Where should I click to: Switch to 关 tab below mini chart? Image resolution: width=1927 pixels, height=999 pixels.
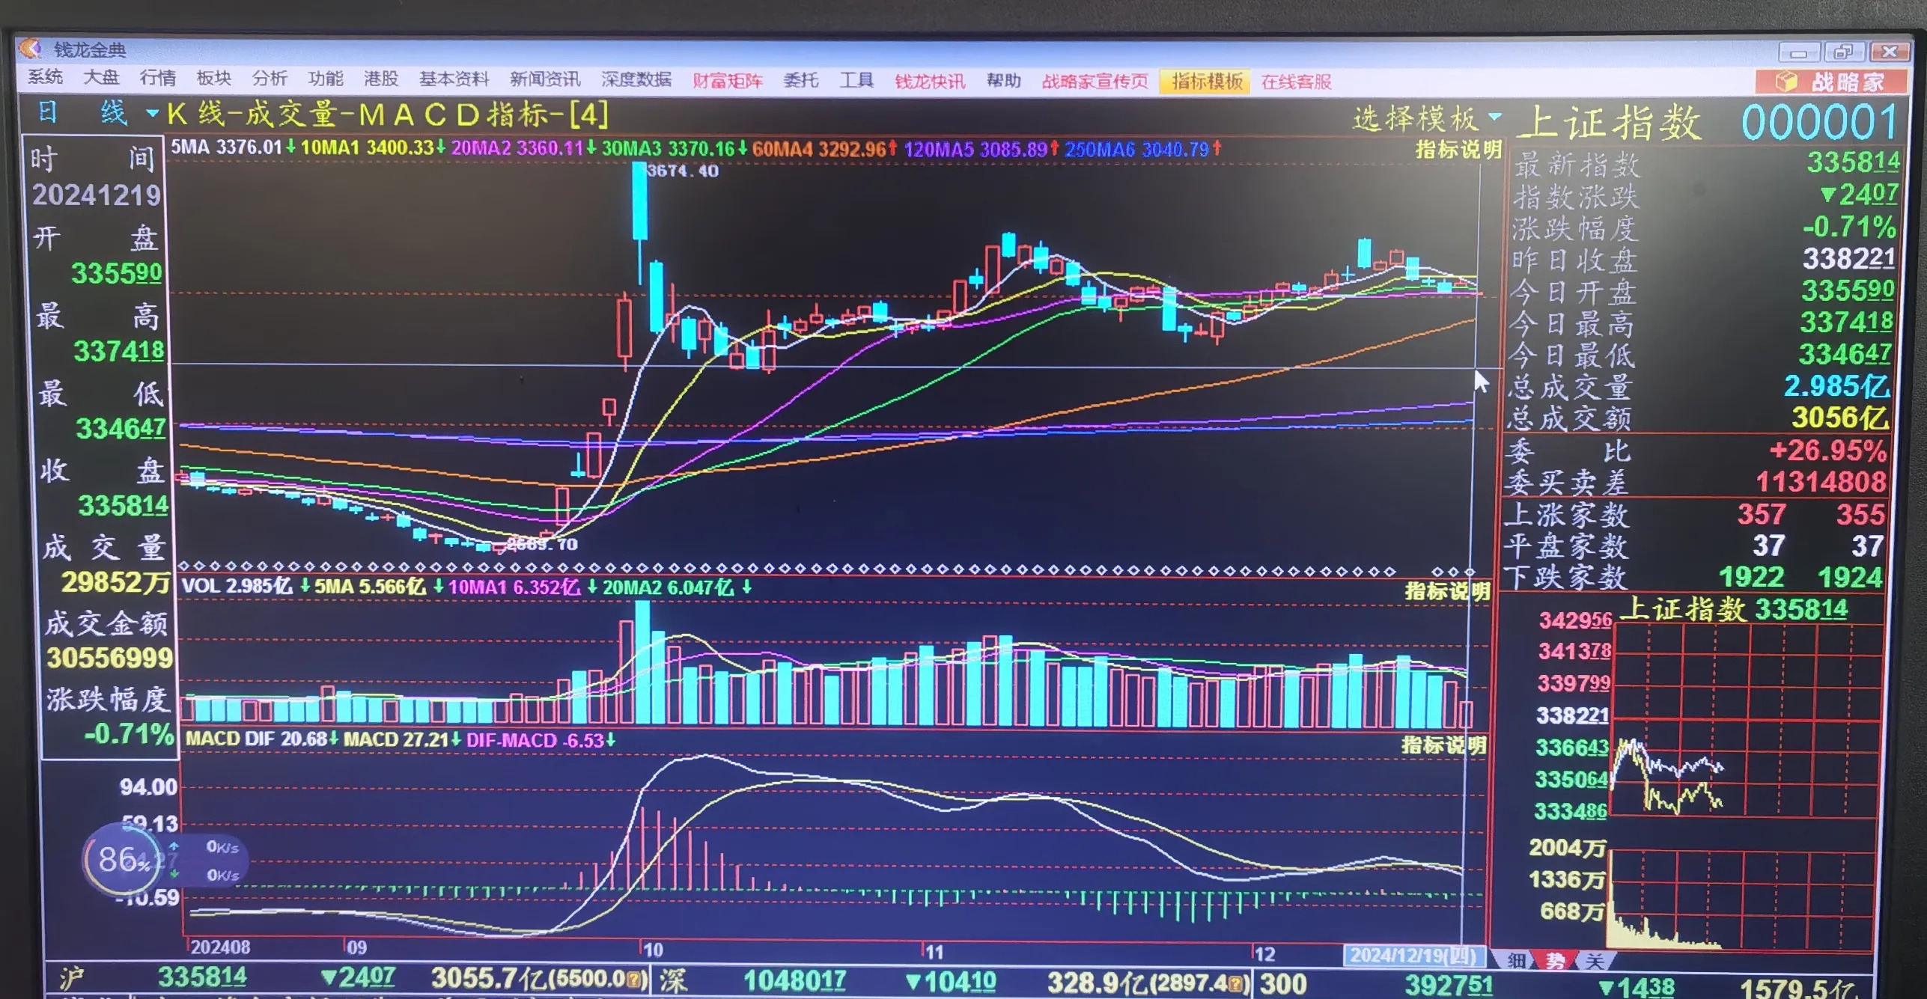(1595, 961)
